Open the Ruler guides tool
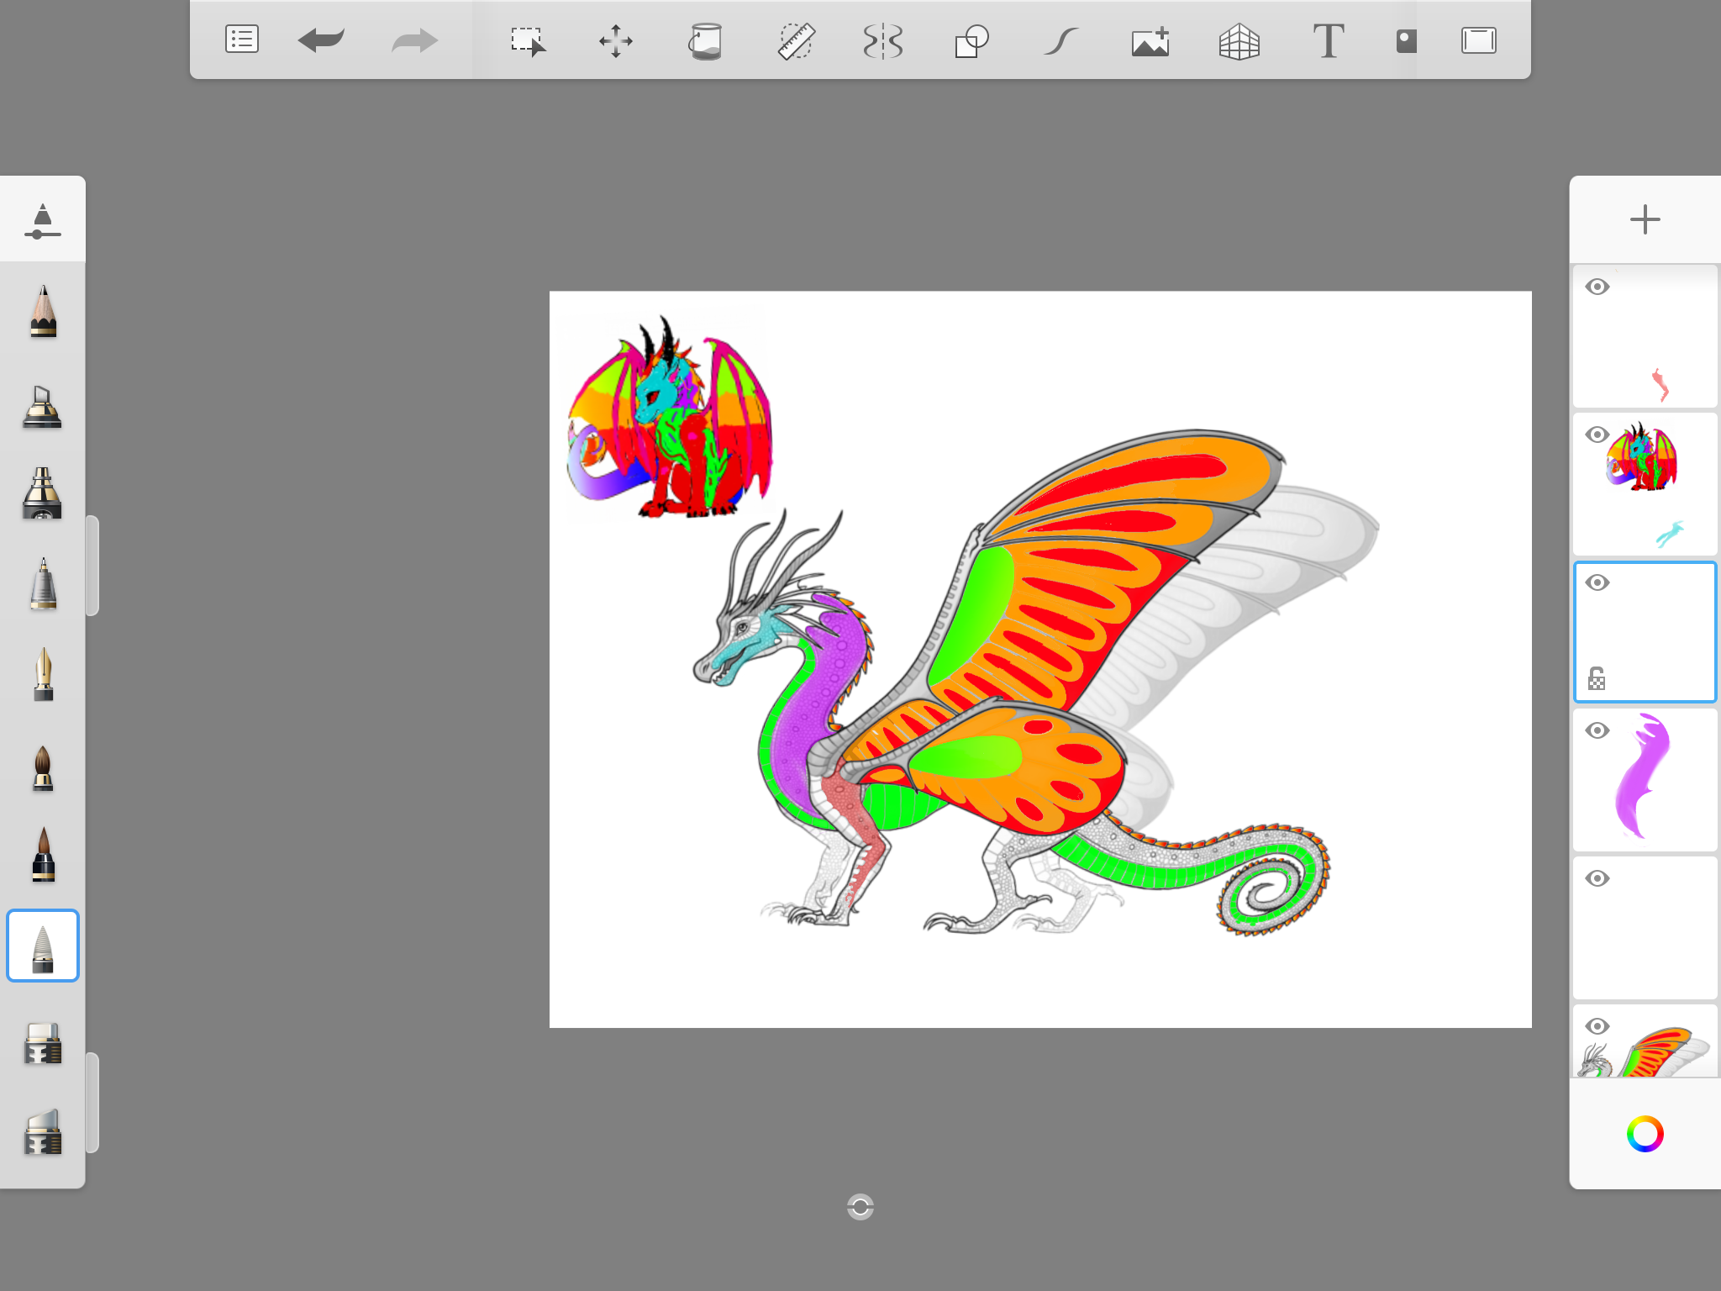This screenshot has width=1721, height=1291. pos(795,40)
